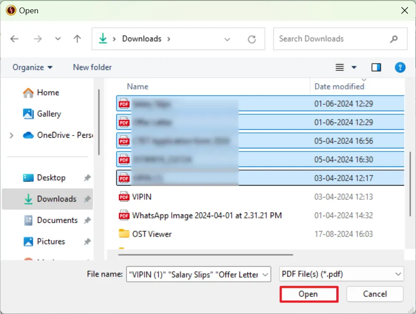Open the view layout options icon

(340, 67)
